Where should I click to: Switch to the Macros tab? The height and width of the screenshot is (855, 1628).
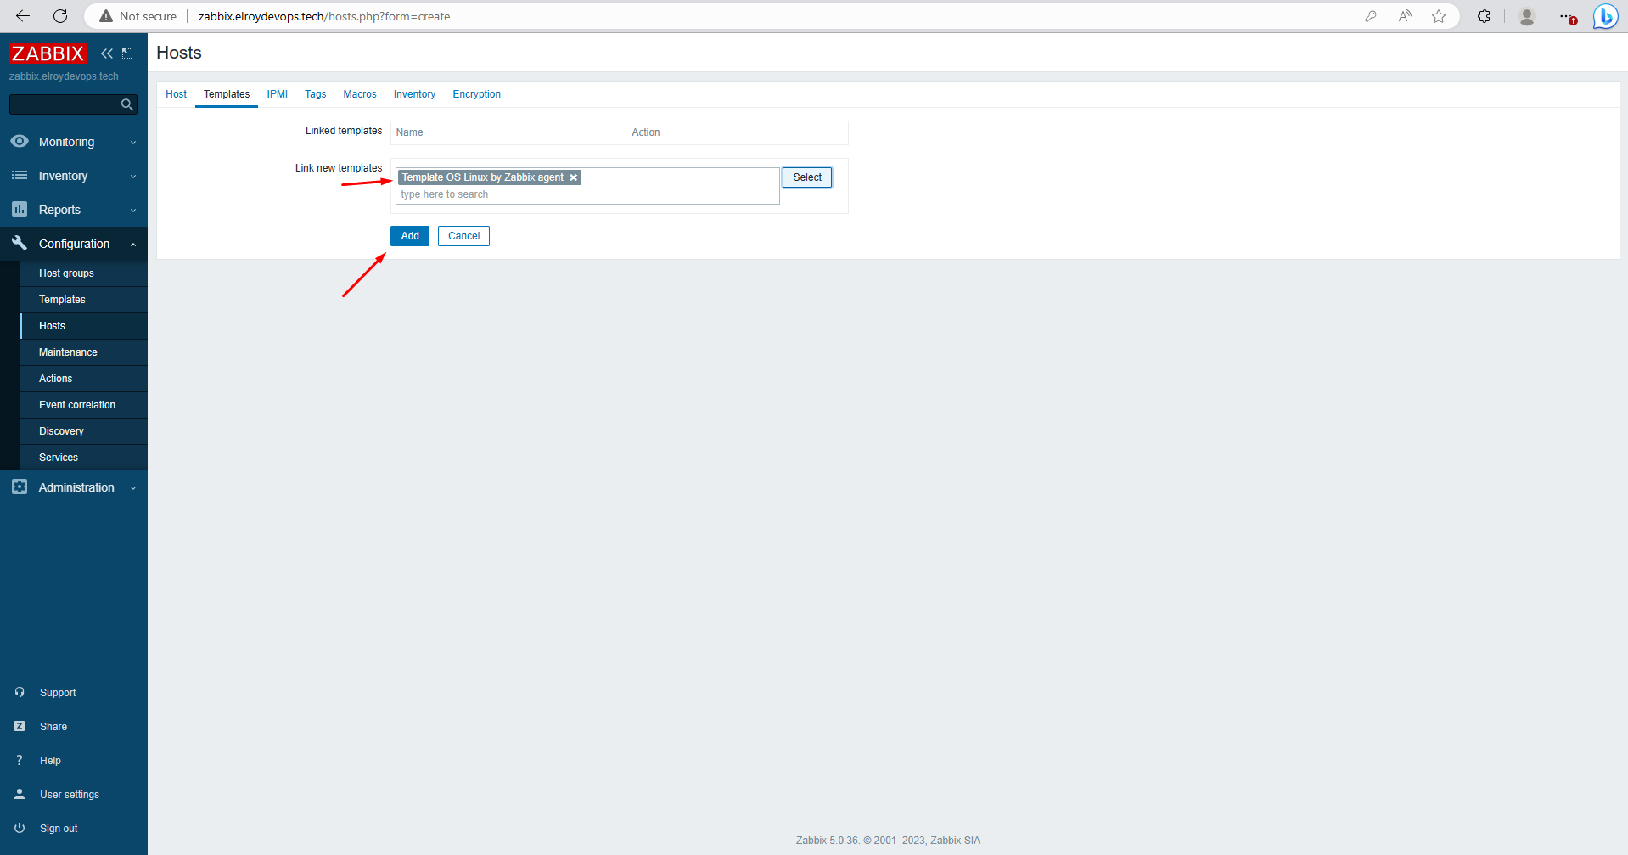[360, 94]
